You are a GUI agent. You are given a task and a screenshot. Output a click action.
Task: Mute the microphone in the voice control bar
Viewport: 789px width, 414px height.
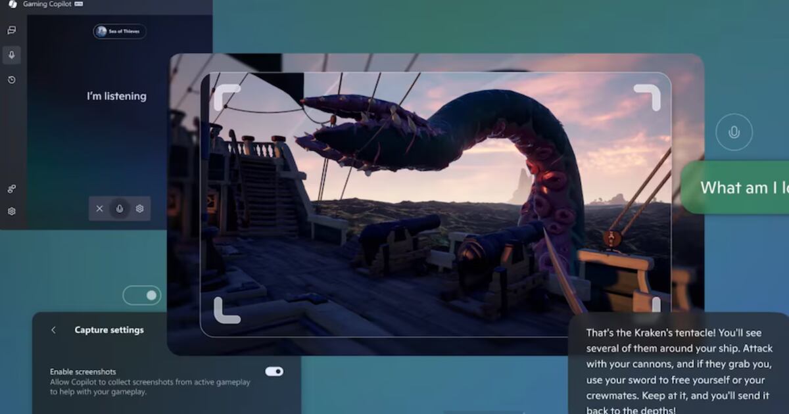119,208
